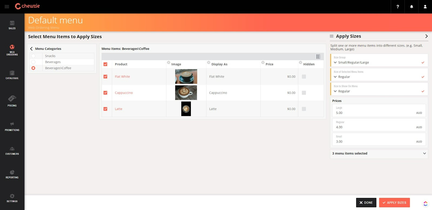Open the hamburger navigation menu

click(7, 6)
